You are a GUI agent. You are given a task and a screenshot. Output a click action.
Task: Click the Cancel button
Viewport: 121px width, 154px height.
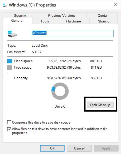tap(79, 148)
